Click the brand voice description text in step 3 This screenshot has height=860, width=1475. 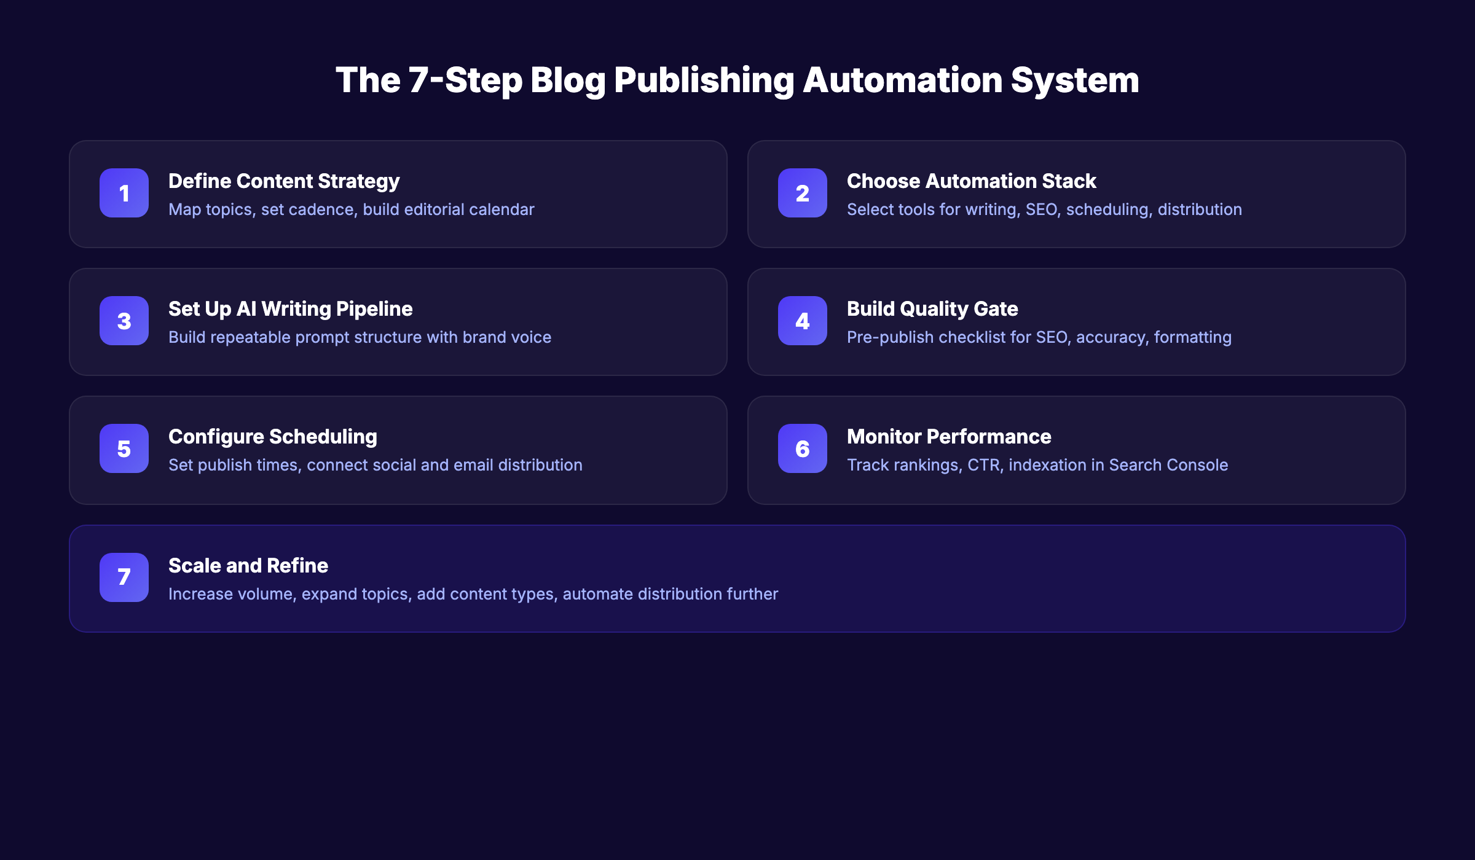tap(360, 337)
